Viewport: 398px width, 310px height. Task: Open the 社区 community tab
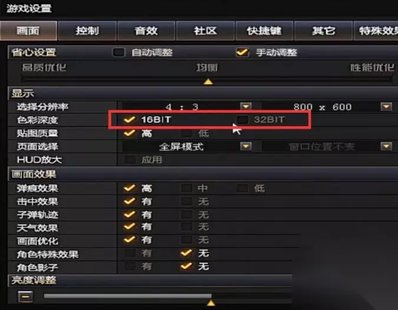[205, 31]
